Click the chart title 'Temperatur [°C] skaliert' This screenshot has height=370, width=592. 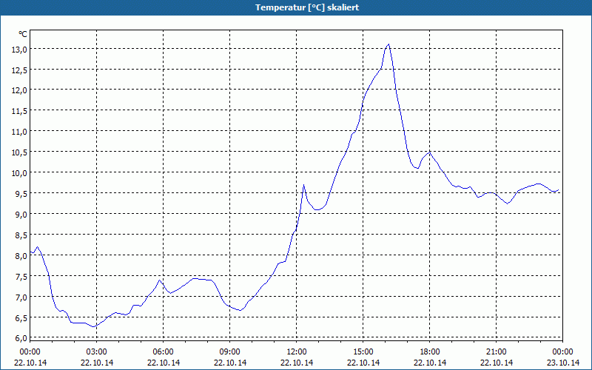coord(307,7)
